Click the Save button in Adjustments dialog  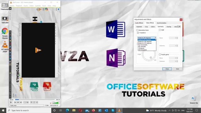(177, 69)
